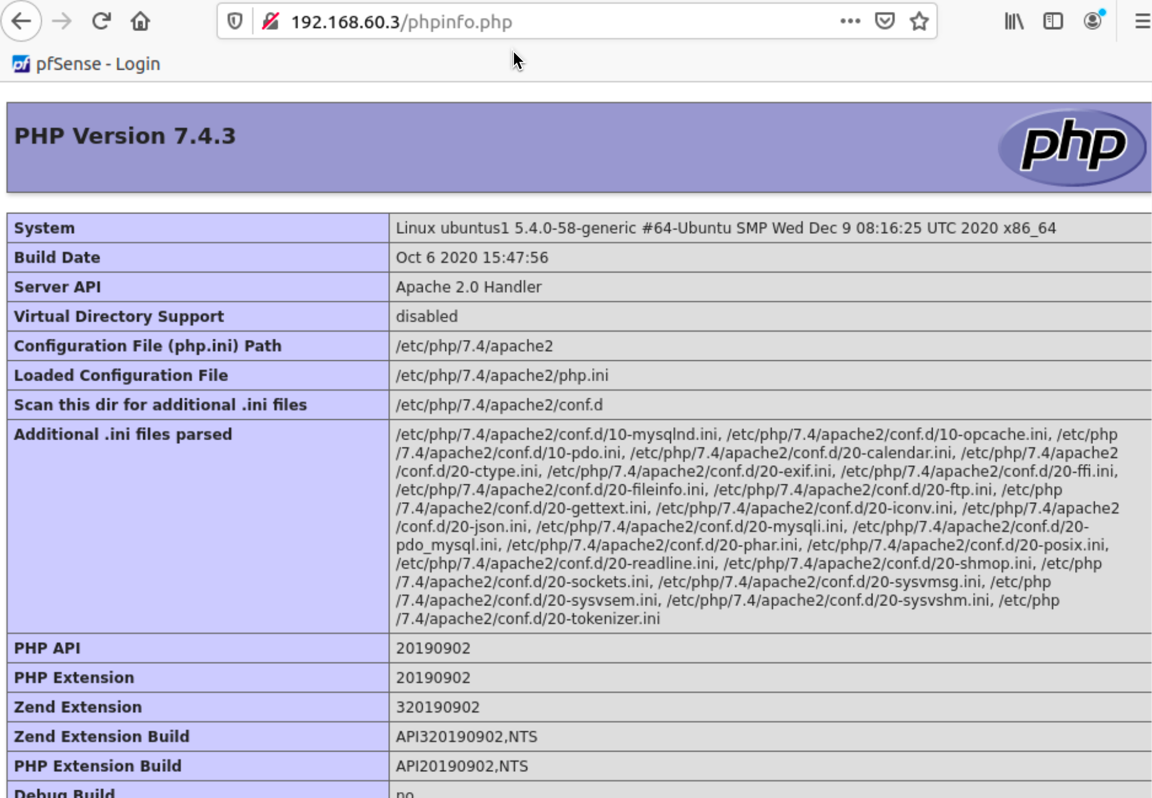
Task: Click the PHP Extension label
Action: (74, 678)
